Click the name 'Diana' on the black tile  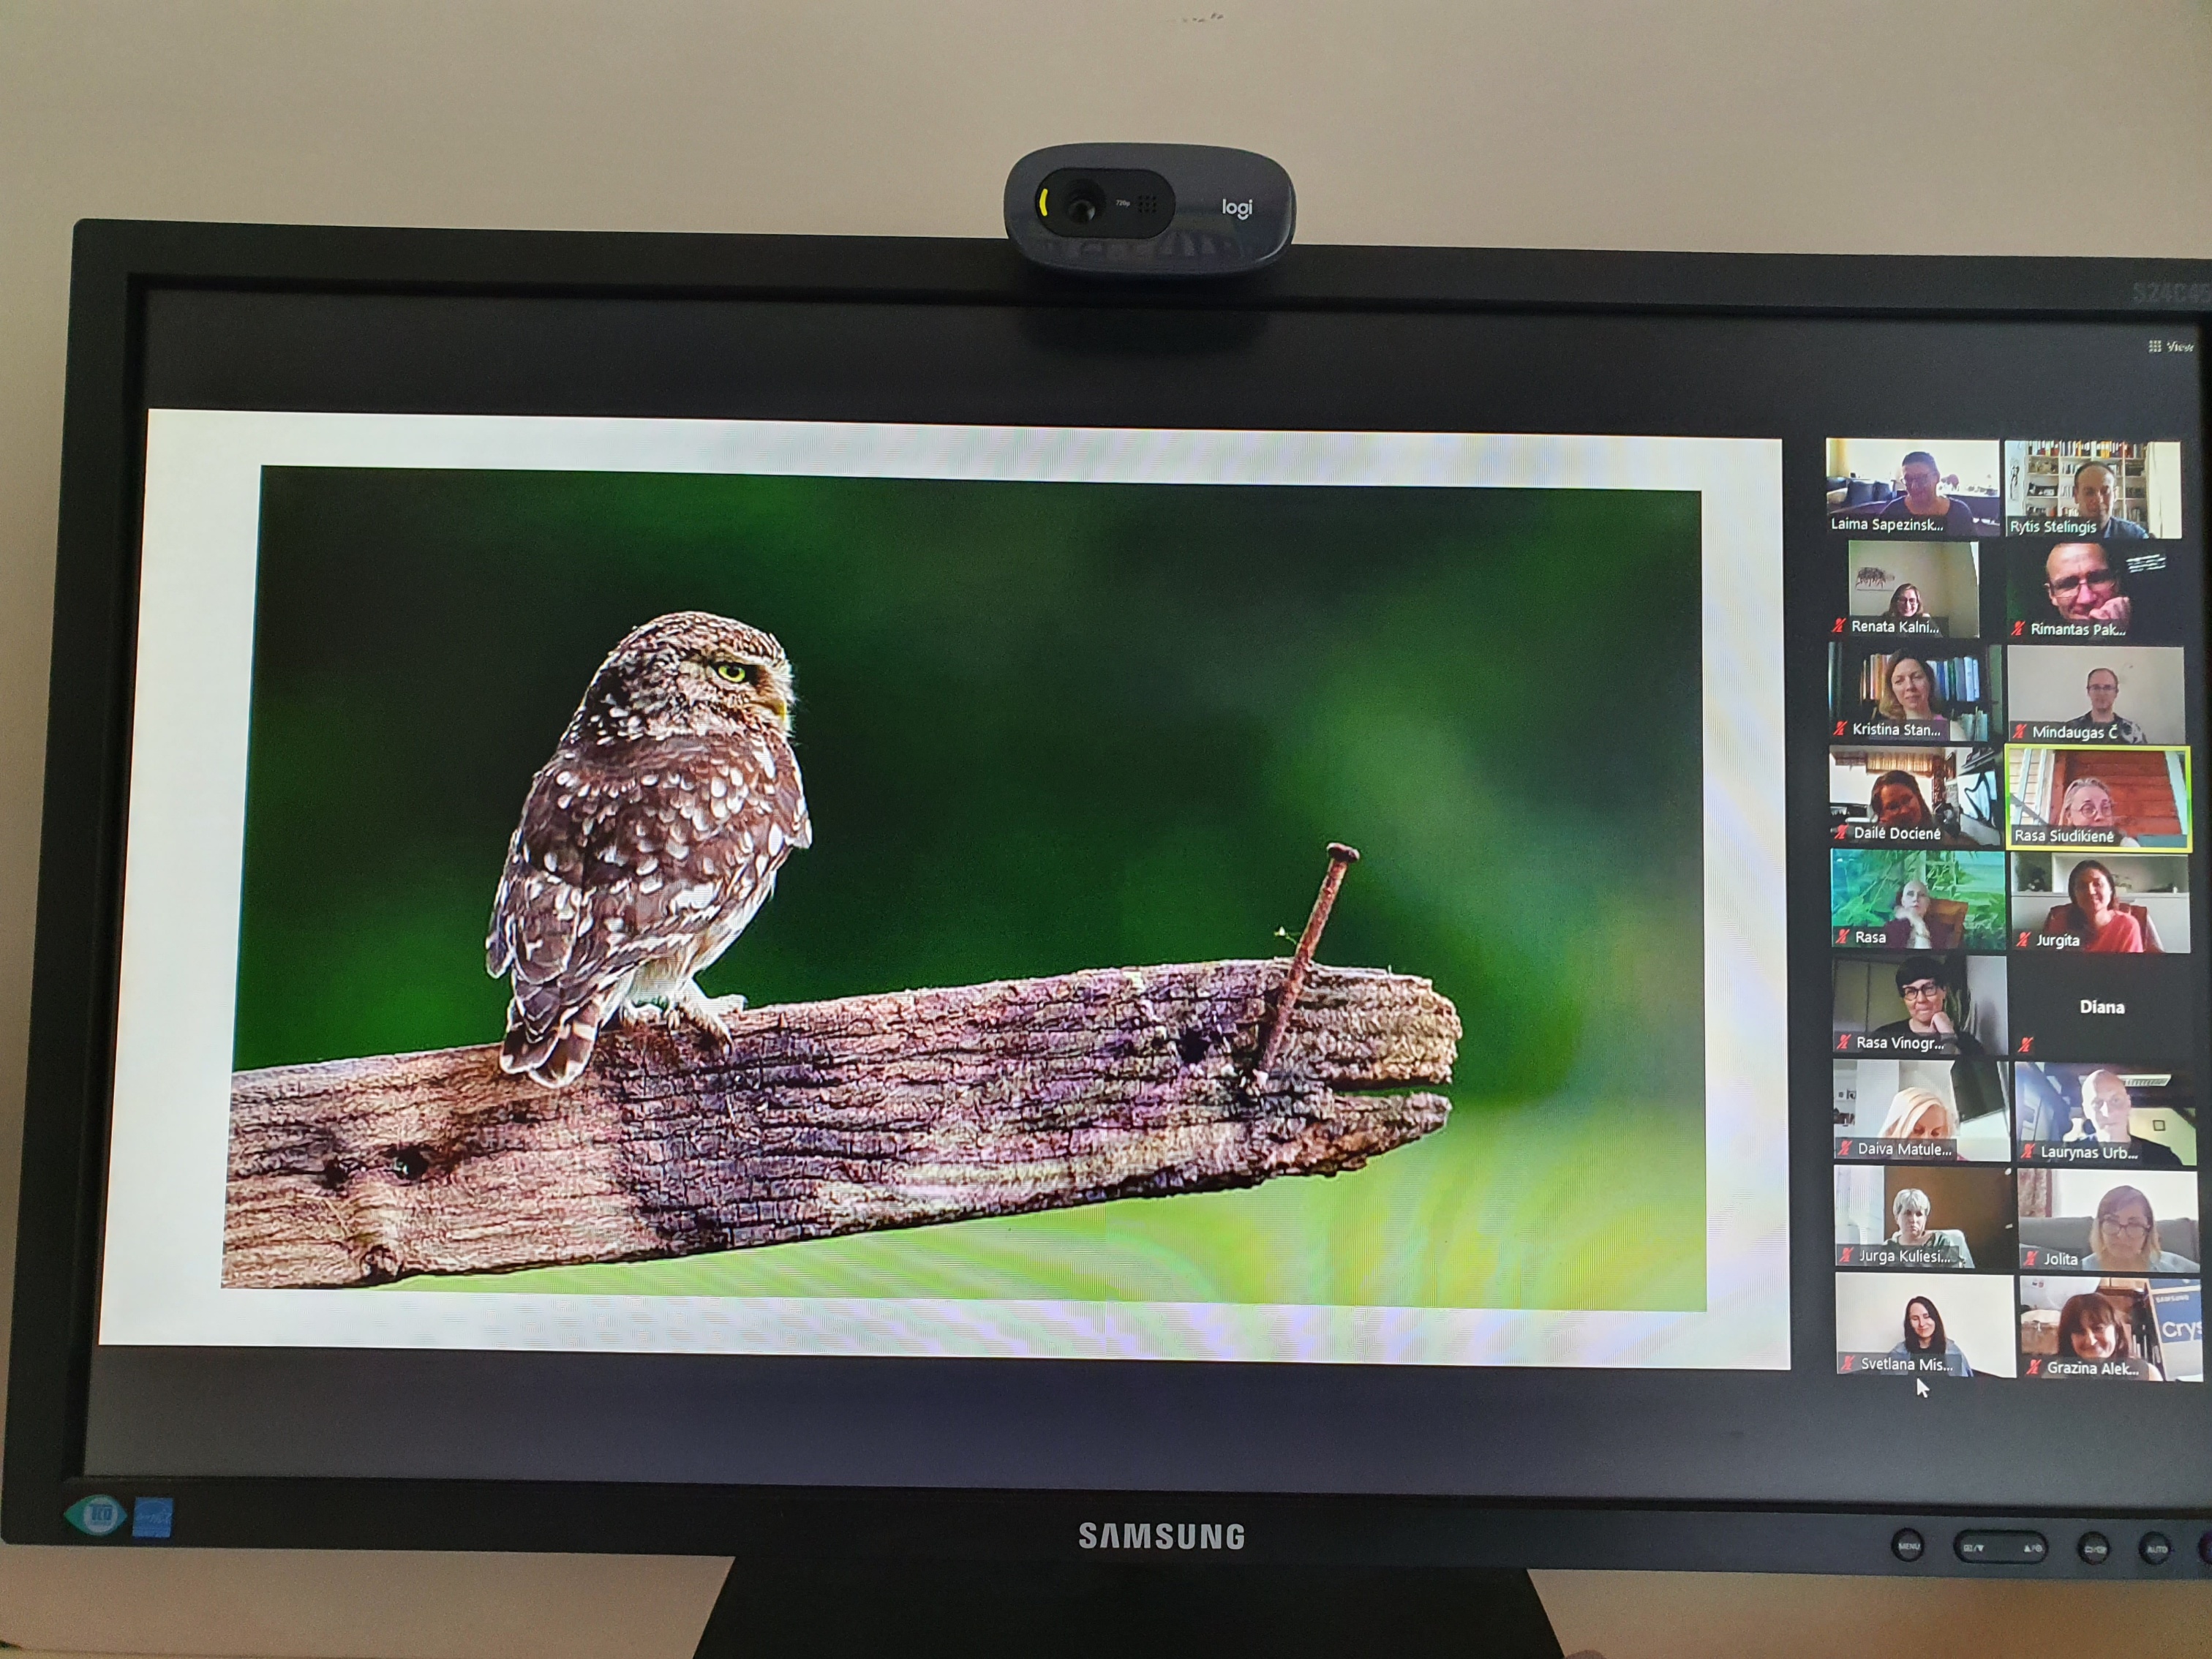2102,1007
